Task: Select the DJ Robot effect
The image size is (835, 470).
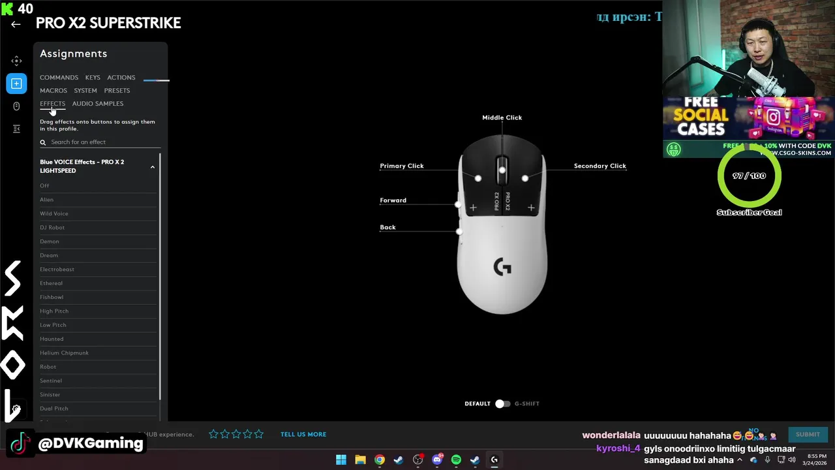Action: click(98, 228)
